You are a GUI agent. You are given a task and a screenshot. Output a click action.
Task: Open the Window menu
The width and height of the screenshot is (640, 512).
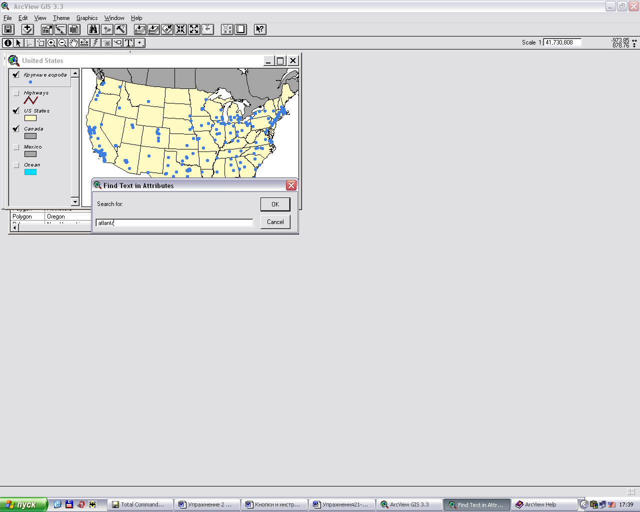pos(114,18)
